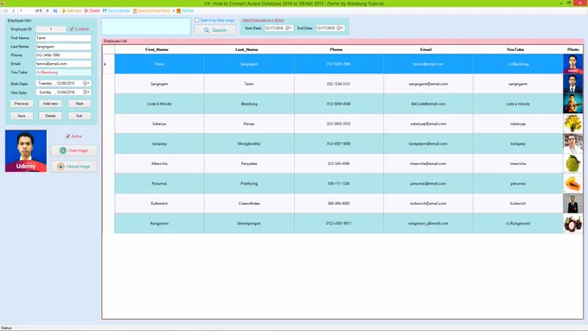Click photo thumbnail in Code A Minute row

click(573, 104)
